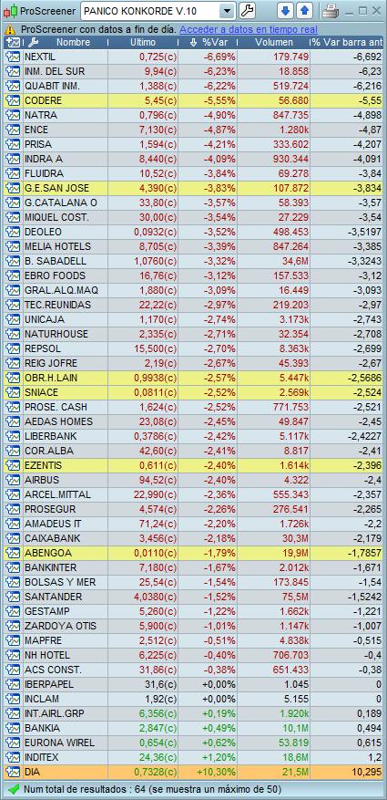Open chart icon for REPSOL row
The width and height of the screenshot is (387, 800).
pos(12,349)
